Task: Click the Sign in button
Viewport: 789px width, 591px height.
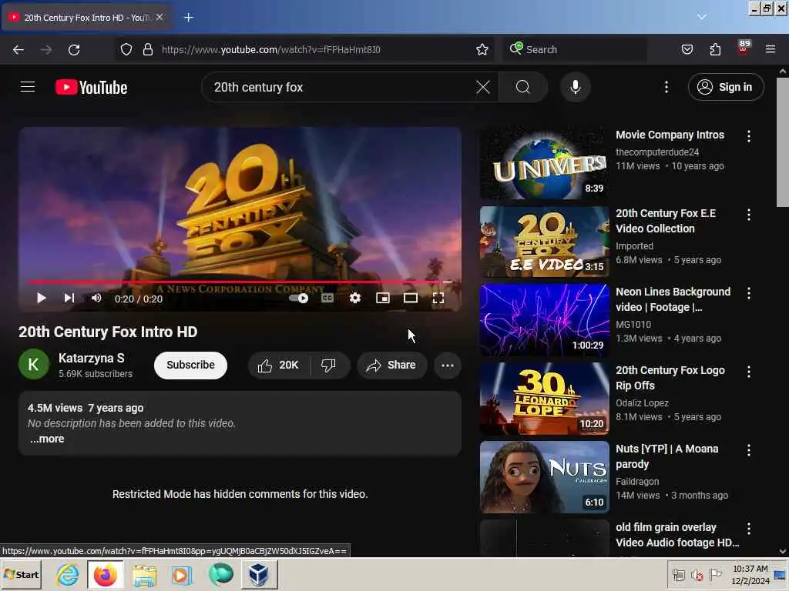Action: [726, 87]
